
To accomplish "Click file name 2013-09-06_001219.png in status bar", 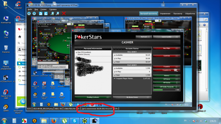I will click(x=43, y=109).
